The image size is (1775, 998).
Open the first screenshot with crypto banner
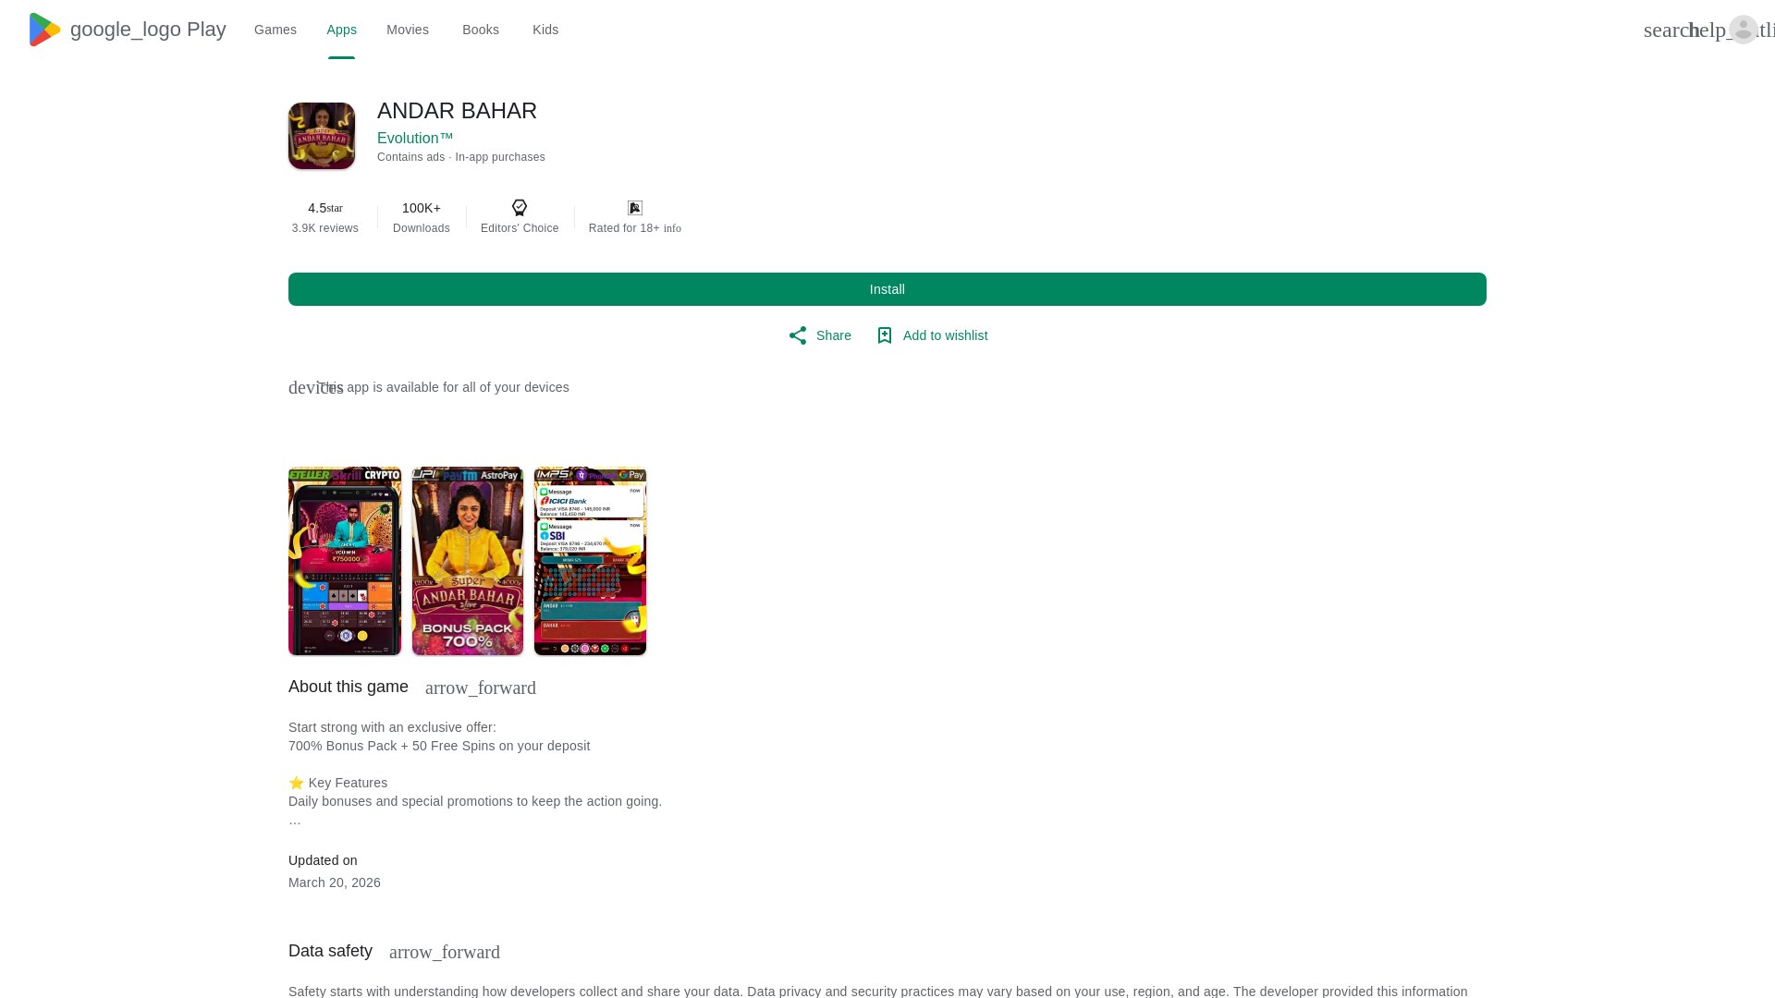pos(345,561)
